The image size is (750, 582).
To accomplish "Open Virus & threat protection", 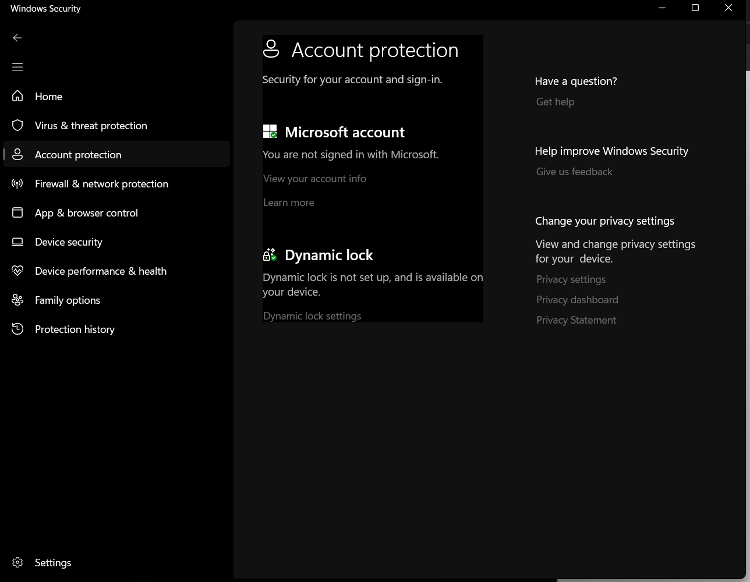I will click(x=116, y=125).
